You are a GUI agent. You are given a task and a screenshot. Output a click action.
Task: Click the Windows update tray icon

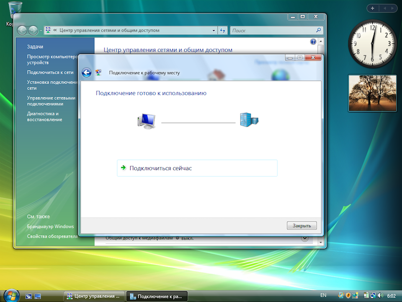pyautogui.click(x=341, y=296)
